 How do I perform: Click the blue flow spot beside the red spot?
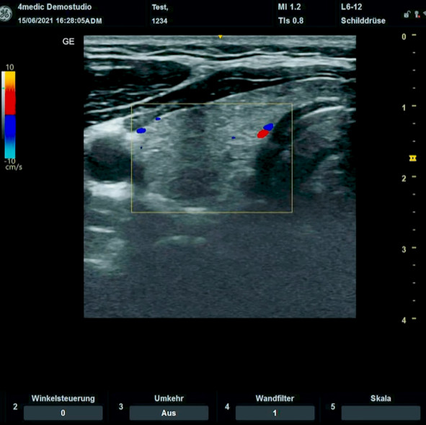coord(268,127)
